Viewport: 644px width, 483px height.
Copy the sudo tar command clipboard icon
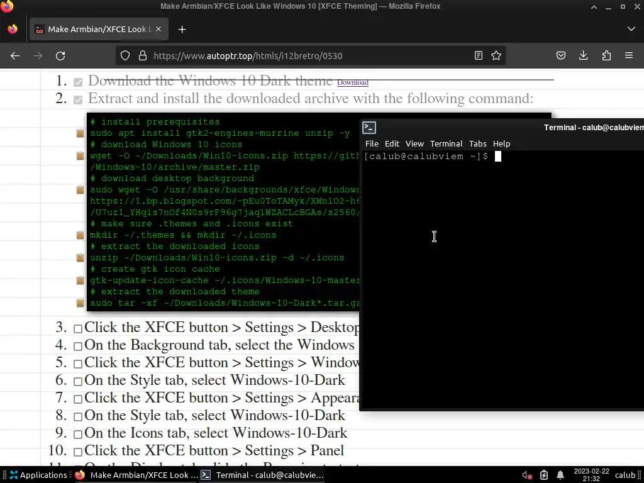(x=80, y=303)
